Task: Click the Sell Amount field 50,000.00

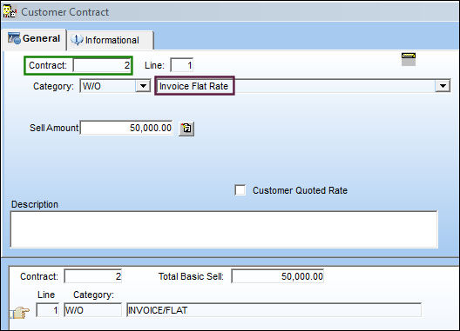Action: click(x=126, y=128)
